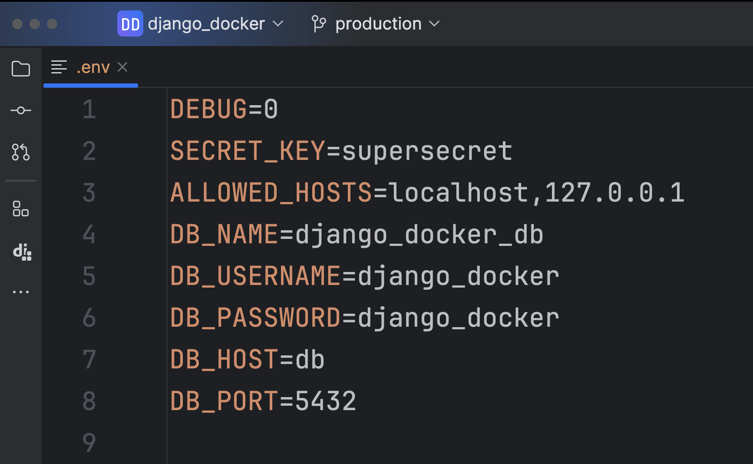Screen dimensions: 753x464
Task: Place cursor on the DEBUG=0 line
Action: point(224,109)
